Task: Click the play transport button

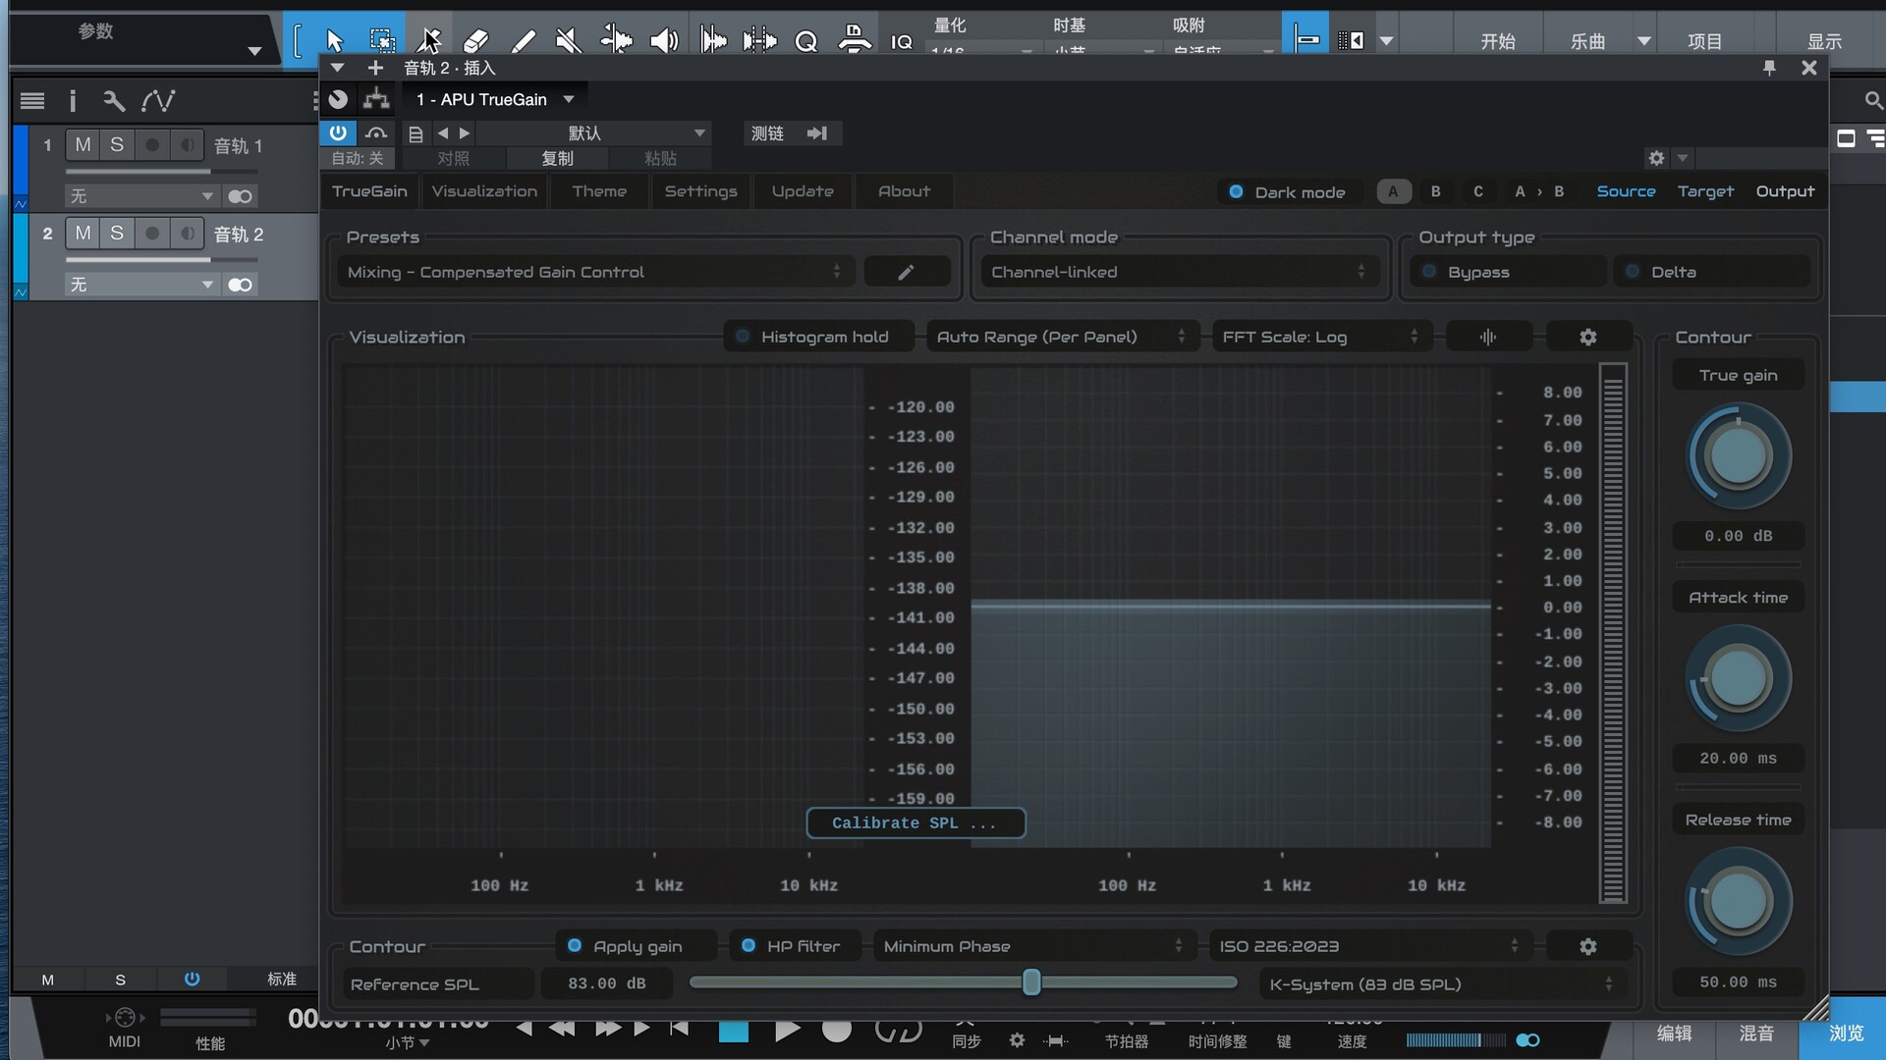Action: tap(786, 1031)
